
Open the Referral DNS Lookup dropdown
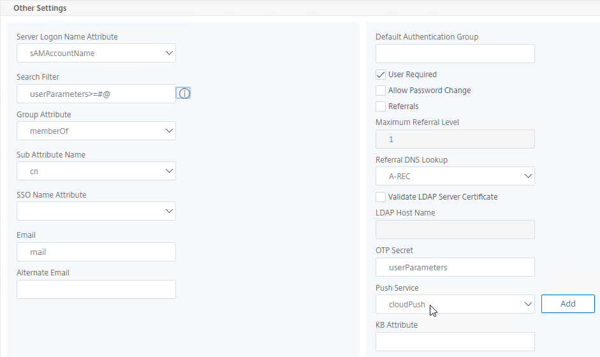click(455, 176)
